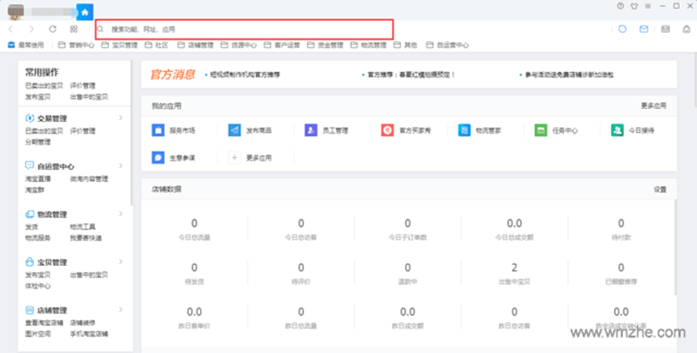Open the 物流管家 app icon
Screen dimensions: 697x353
464,131
